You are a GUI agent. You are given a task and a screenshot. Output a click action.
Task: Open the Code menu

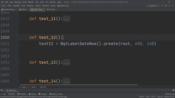pyautogui.click(x=24, y=2)
